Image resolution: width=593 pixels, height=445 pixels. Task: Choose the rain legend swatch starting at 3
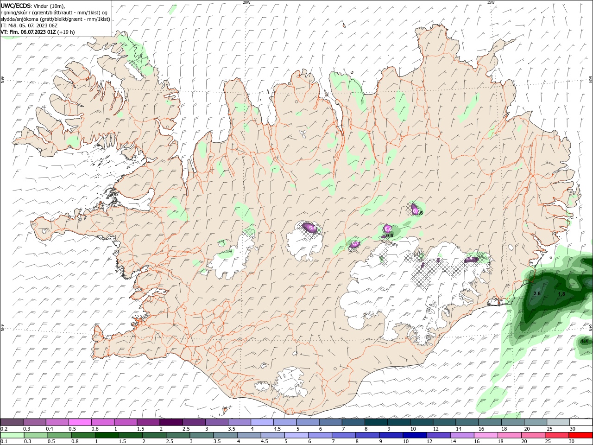(202, 435)
